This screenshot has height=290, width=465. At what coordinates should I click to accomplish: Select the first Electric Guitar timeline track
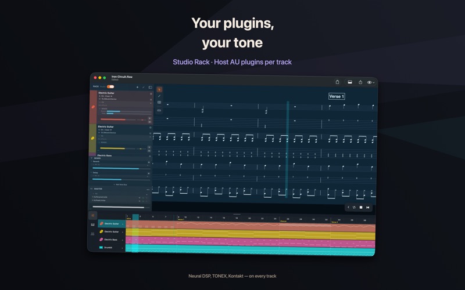[111, 224]
